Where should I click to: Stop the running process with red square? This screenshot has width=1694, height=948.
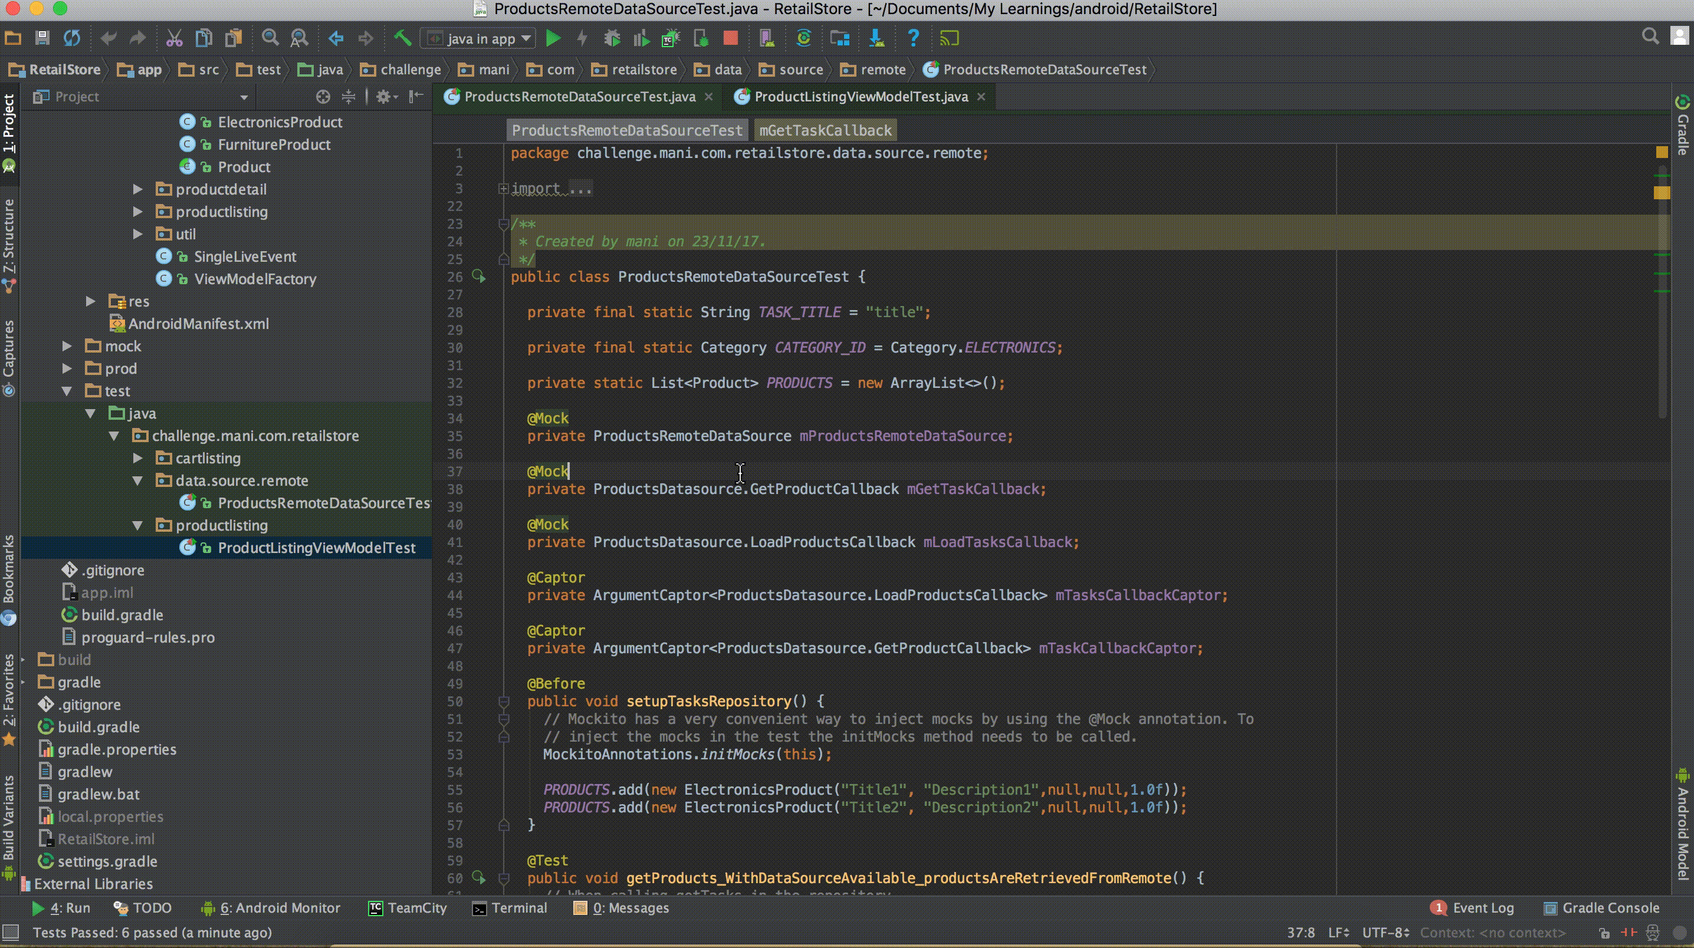coord(730,39)
